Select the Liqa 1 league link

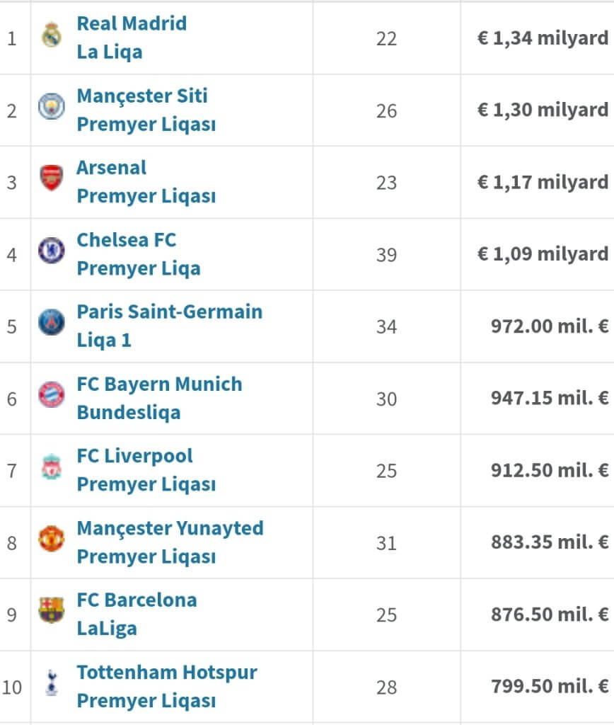(104, 340)
